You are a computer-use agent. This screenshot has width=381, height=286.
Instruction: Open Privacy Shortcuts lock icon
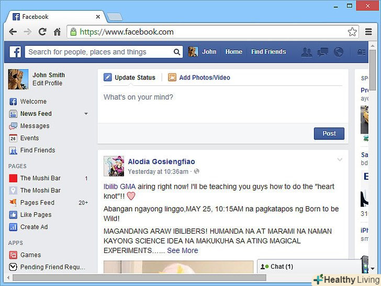[361, 52]
